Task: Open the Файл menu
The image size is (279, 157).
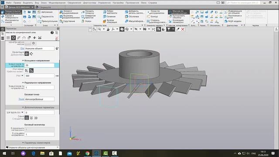Action: tap(9, 3)
